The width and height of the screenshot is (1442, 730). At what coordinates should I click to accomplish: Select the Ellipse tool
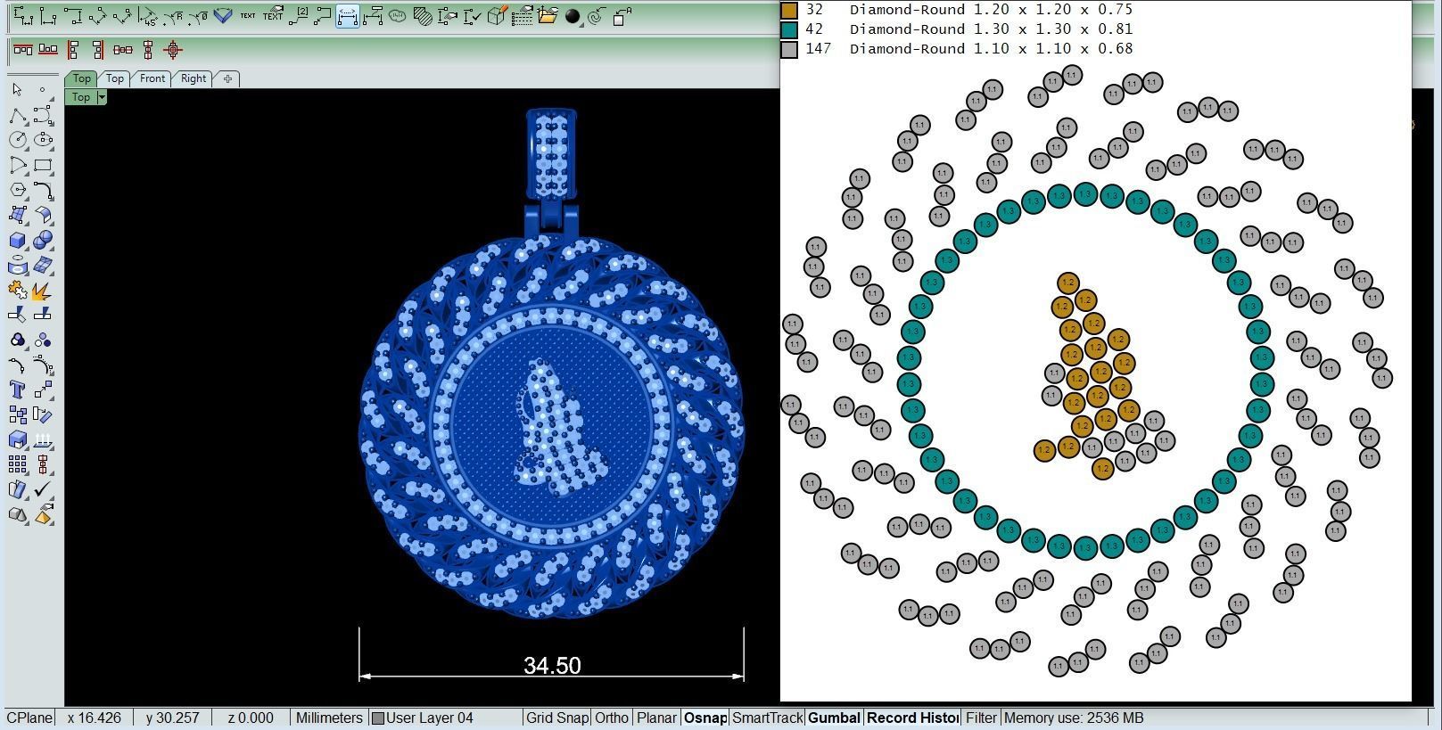(43, 140)
